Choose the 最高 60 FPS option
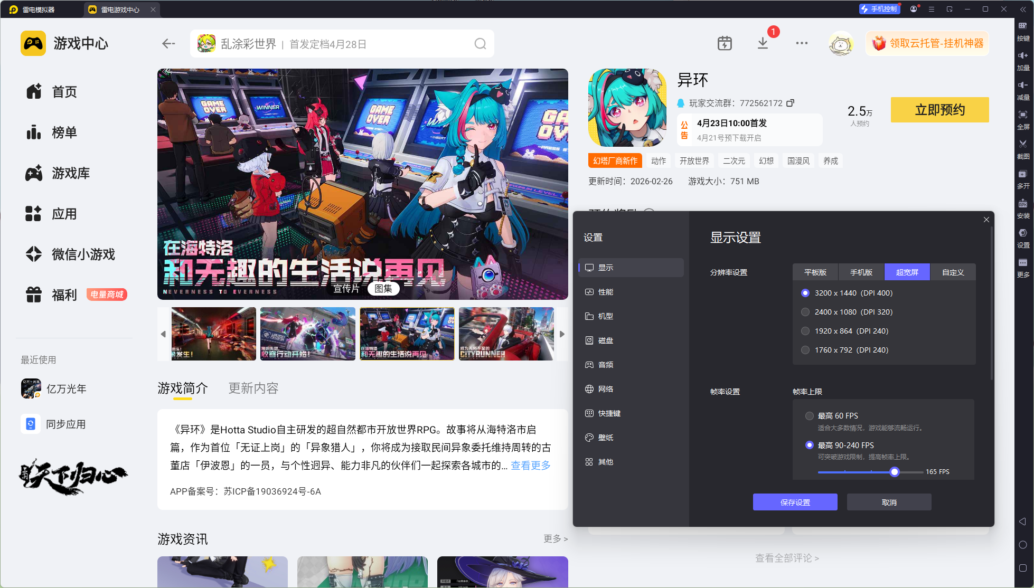Screen dimensions: 1034x588 coord(809,416)
